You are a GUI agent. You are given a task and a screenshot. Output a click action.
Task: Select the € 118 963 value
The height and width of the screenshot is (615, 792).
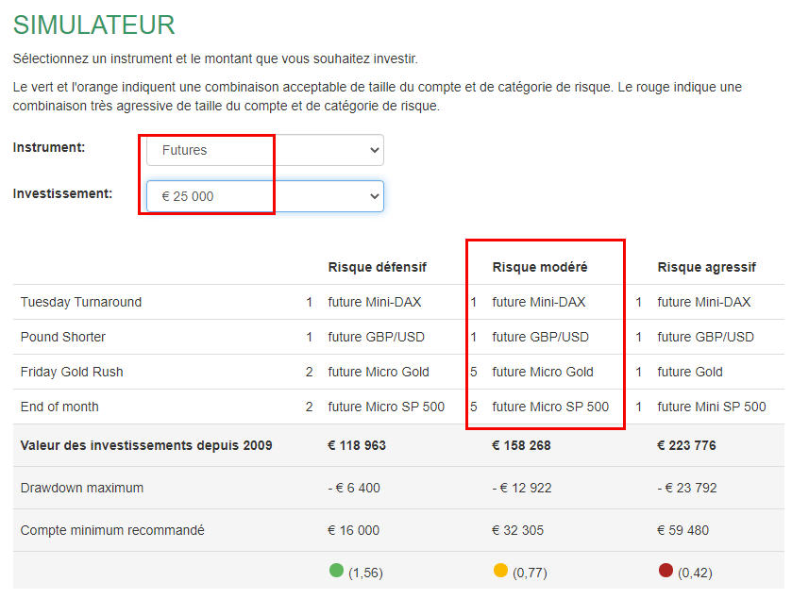tap(357, 445)
